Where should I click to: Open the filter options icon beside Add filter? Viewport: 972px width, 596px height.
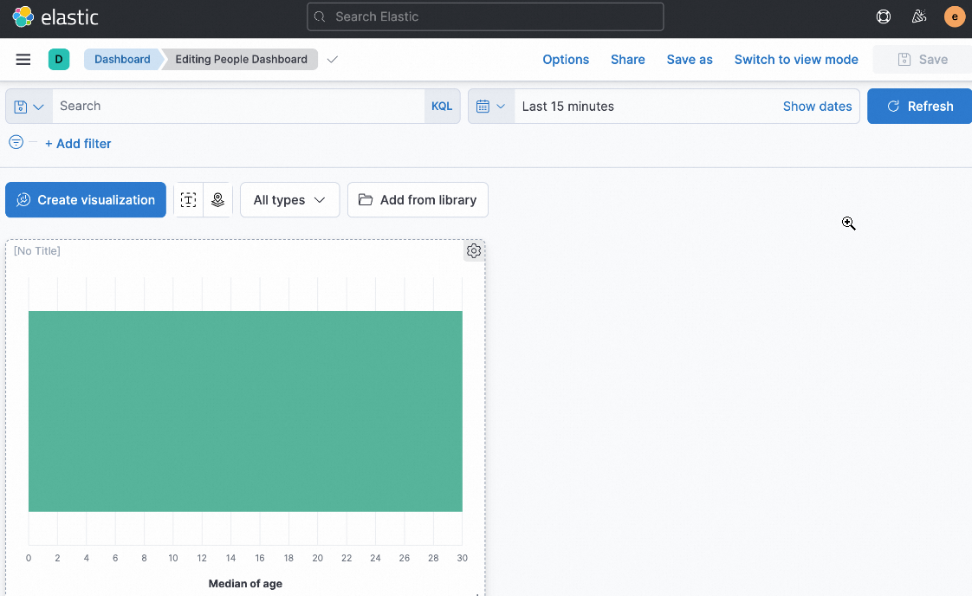[x=16, y=142]
